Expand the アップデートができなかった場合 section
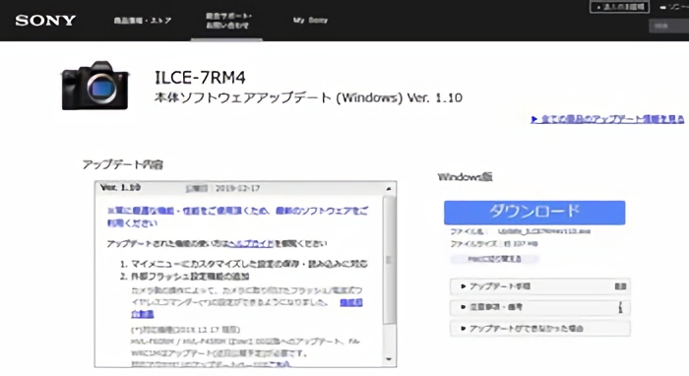The width and height of the screenshot is (689, 376). pyautogui.click(x=540, y=328)
